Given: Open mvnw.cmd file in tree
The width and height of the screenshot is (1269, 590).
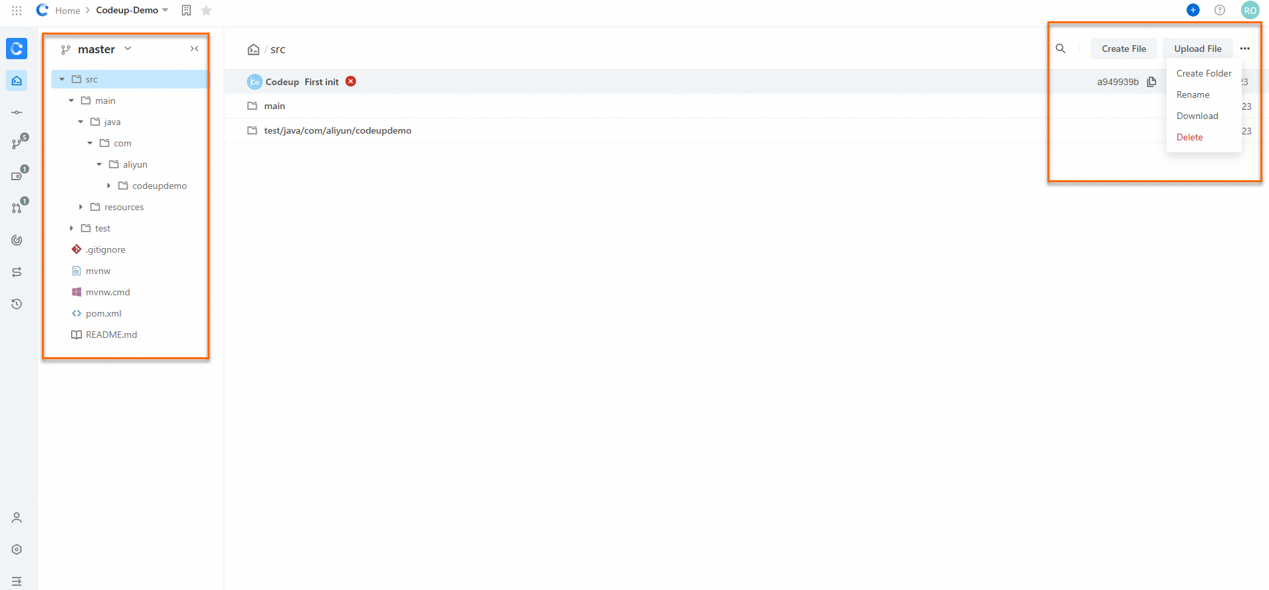Looking at the screenshot, I should [108, 292].
